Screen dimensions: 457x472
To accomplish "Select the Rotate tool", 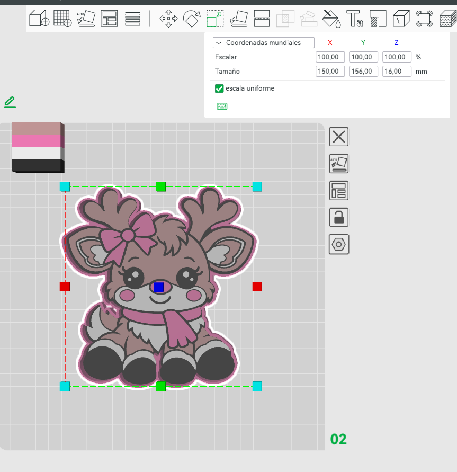I will tap(192, 19).
